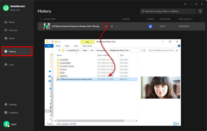Click the filter funnel icon
Screen dimensions: 207x131
click(200, 11)
